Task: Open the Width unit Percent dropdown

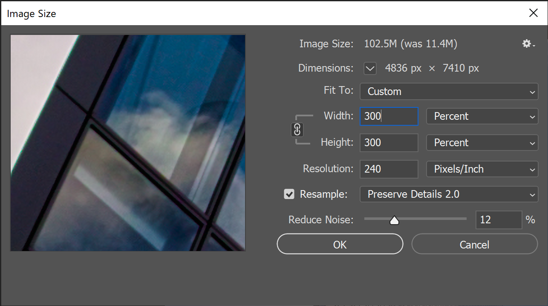Action: point(482,116)
